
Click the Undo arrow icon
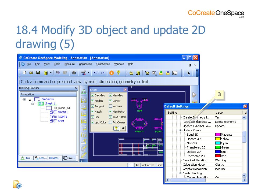96,73
